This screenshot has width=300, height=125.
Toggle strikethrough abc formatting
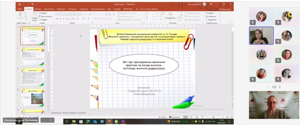coord(70,19)
